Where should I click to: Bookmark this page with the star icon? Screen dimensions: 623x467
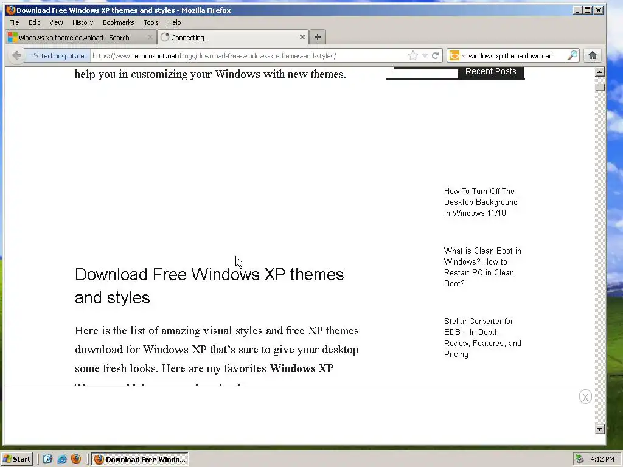pyautogui.click(x=413, y=55)
